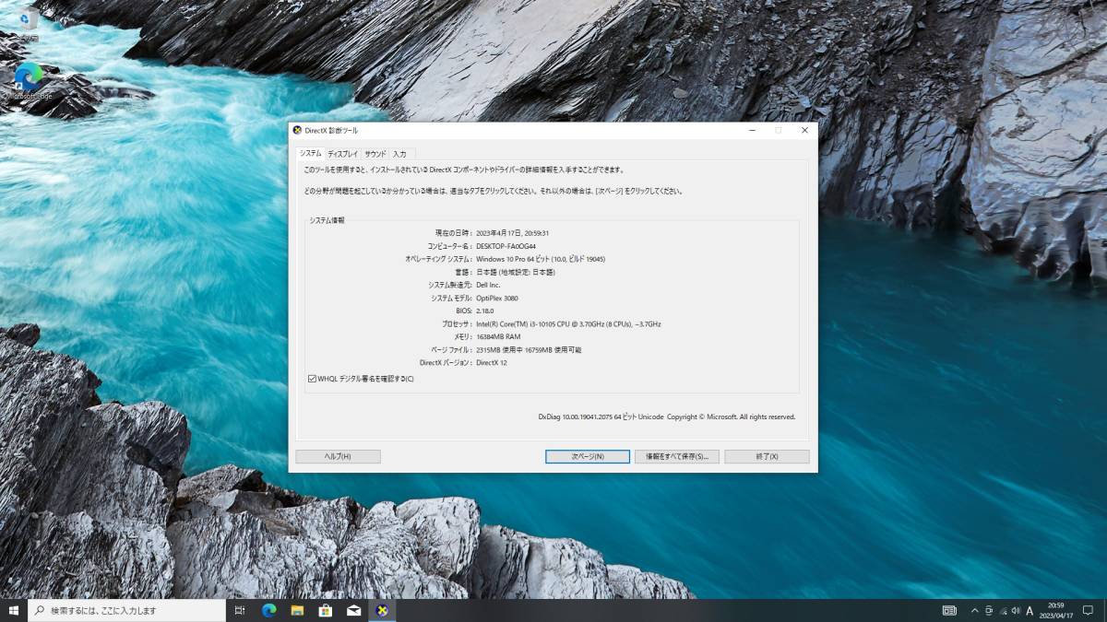
Task: Open the Action Center notifications icon
Action: (x=1089, y=610)
